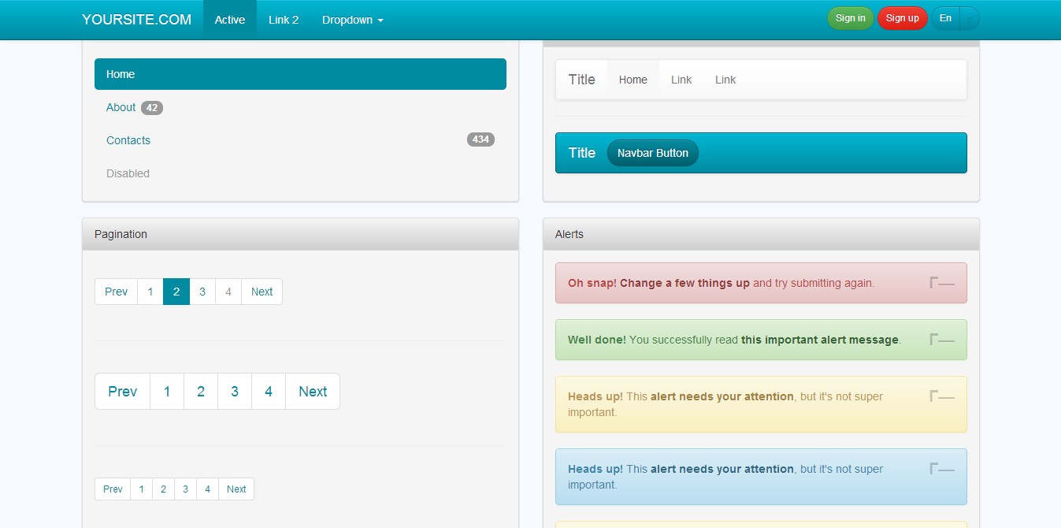Viewport: 1061px width, 528px height.
Task: Click the "434" badge on the Contacts row
Action: click(480, 139)
